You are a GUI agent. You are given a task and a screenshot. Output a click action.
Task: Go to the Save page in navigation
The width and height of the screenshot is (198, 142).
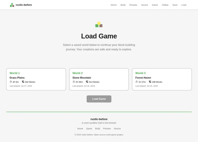(175, 5)
